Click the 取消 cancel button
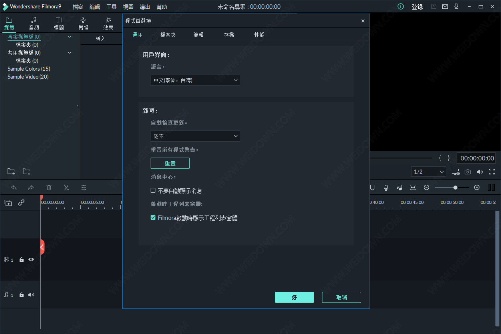Viewport: 501px width, 334px height. pyautogui.click(x=342, y=297)
